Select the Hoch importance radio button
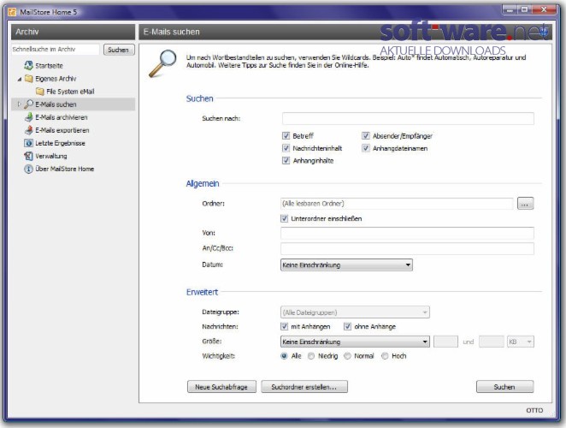 coord(385,356)
